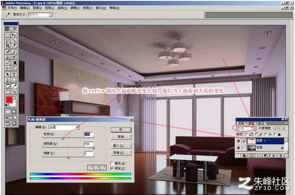Open the 滤镜 (Filter) menu

[x=75, y=8]
